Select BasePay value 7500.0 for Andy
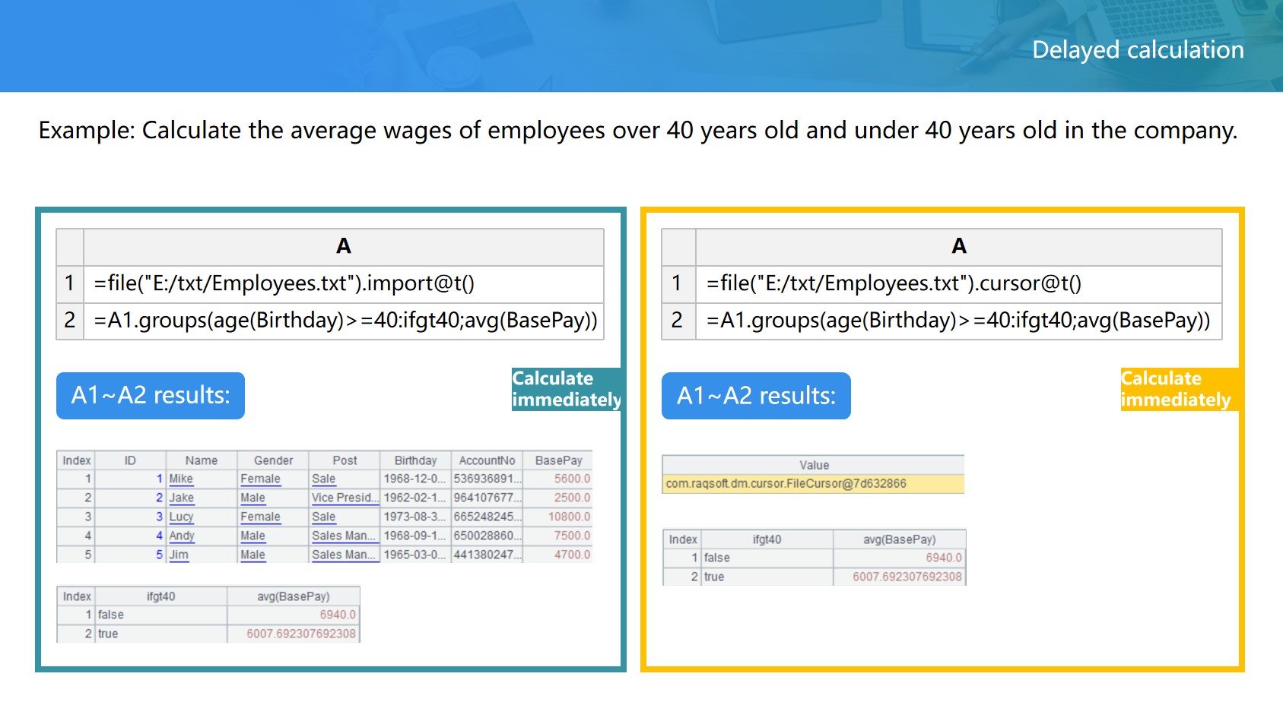The image size is (1283, 721). [x=571, y=536]
